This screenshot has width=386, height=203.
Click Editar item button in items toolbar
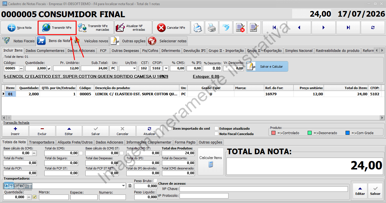pyautogui.click(x=69, y=131)
